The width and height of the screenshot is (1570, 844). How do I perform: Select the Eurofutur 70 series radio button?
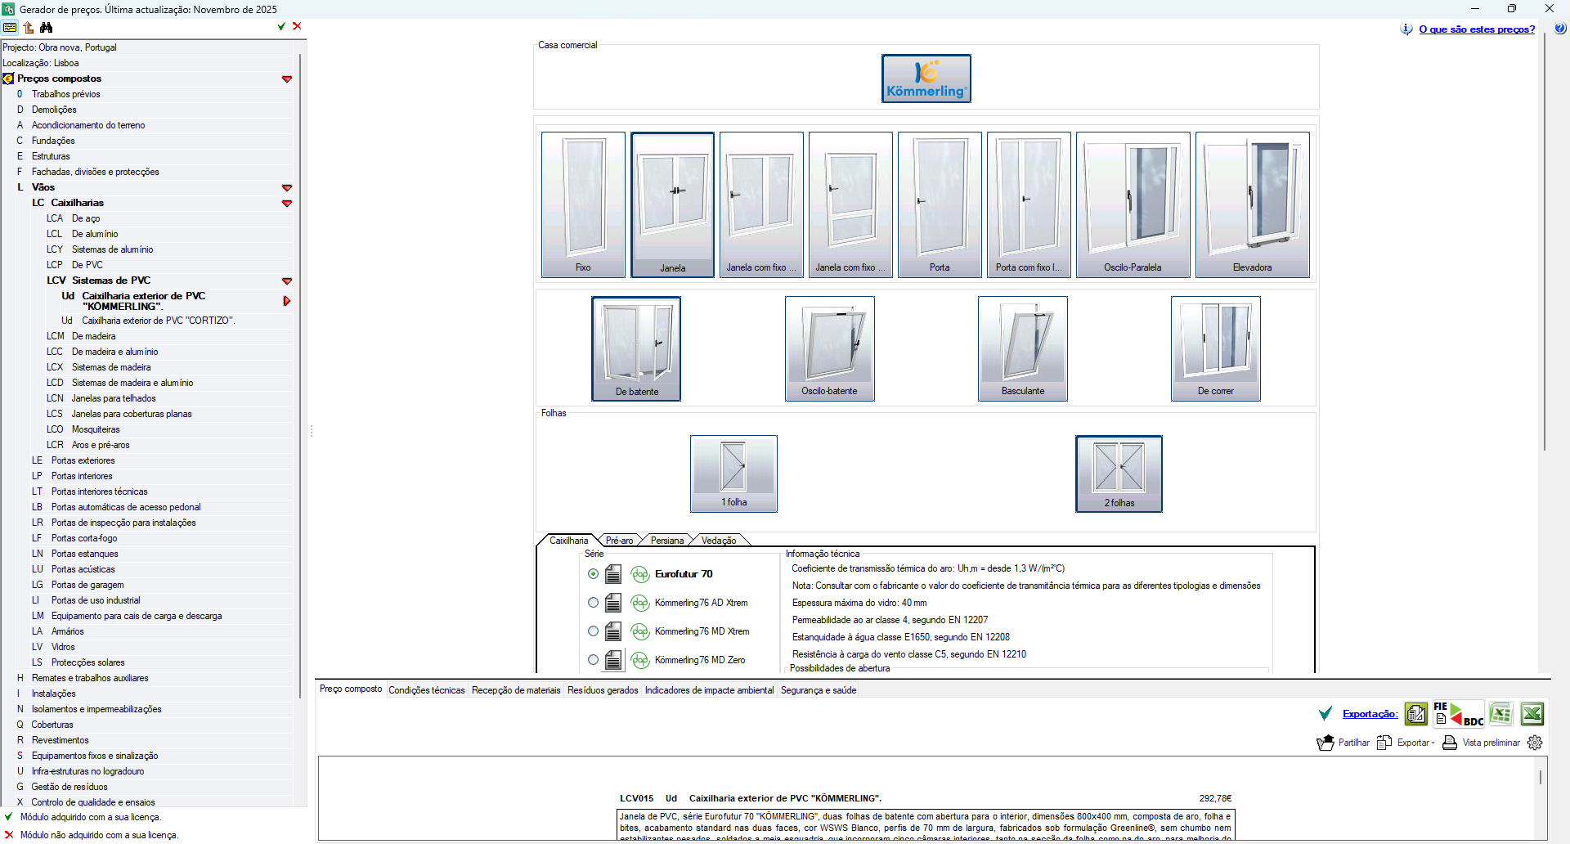click(x=594, y=574)
